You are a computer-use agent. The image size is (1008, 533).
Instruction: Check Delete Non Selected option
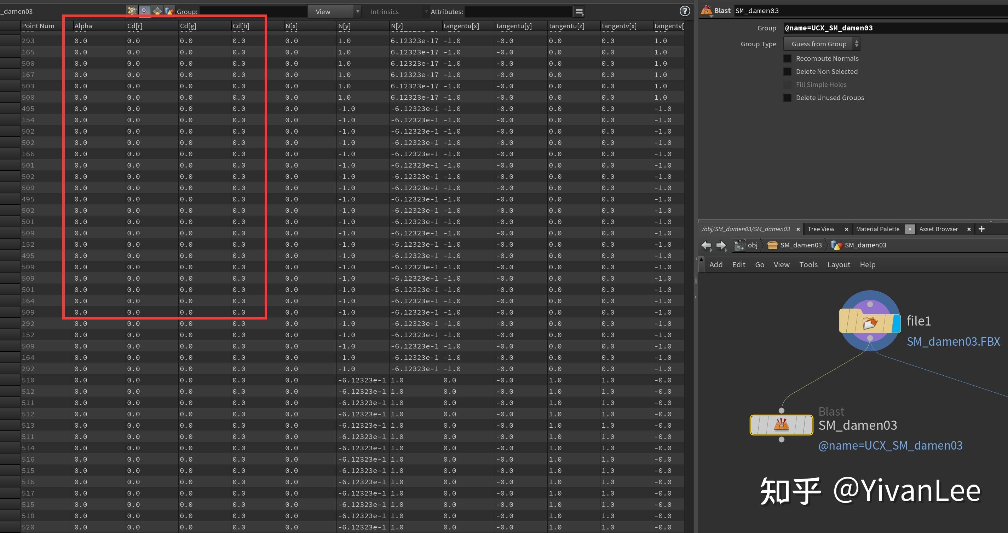coord(787,71)
